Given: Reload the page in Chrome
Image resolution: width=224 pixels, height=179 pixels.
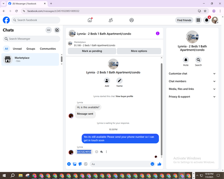Looking at the screenshot, I should 17,11.
